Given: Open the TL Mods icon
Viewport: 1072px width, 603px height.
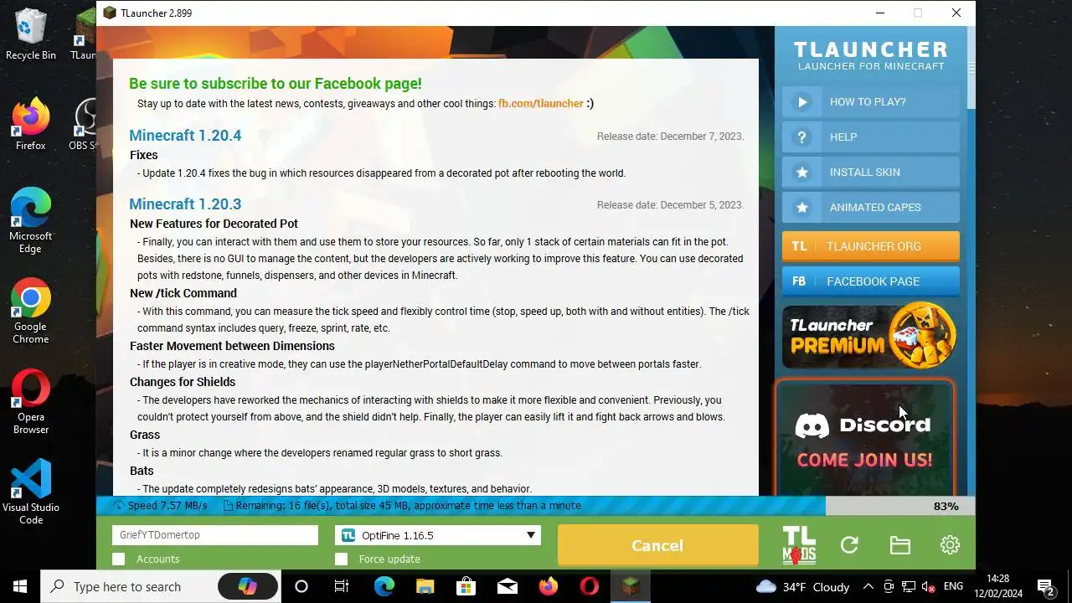Looking at the screenshot, I should click(799, 545).
